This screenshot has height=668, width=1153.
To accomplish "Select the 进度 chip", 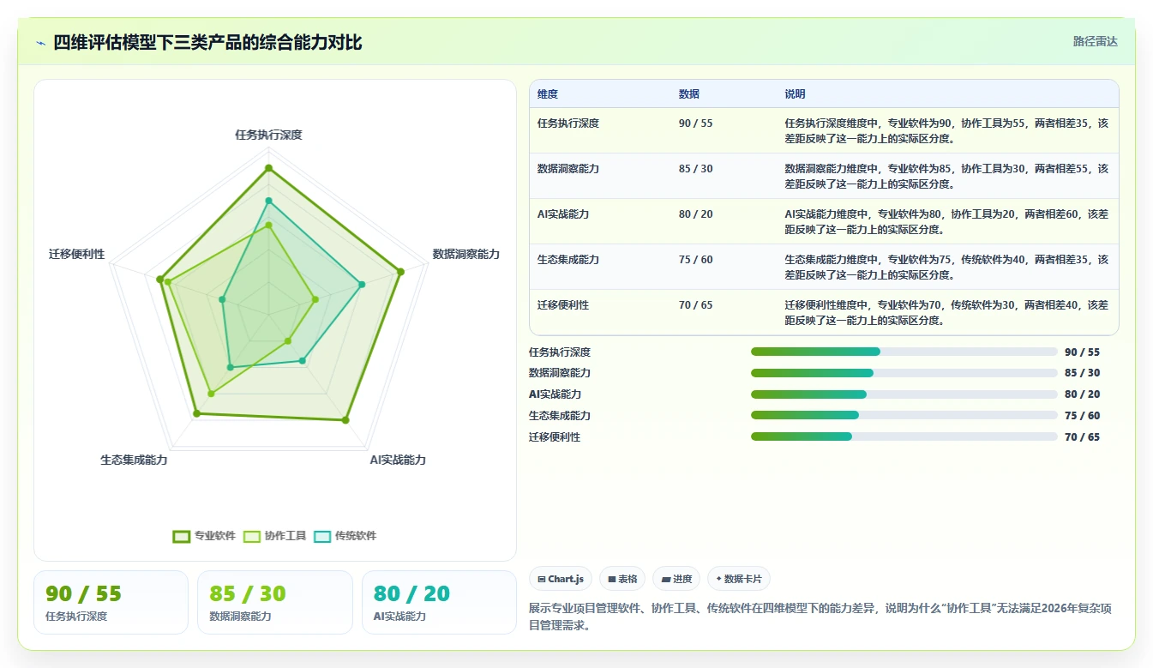I will pos(676,579).
